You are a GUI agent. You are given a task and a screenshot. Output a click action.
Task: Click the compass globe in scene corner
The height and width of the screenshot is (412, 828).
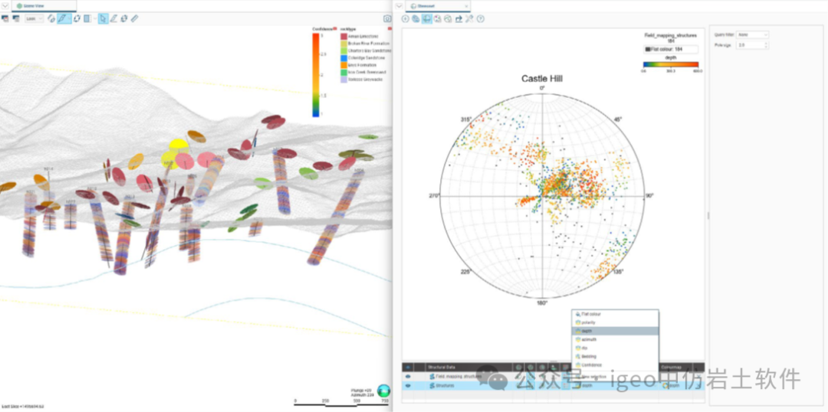[x=383, y=391]
